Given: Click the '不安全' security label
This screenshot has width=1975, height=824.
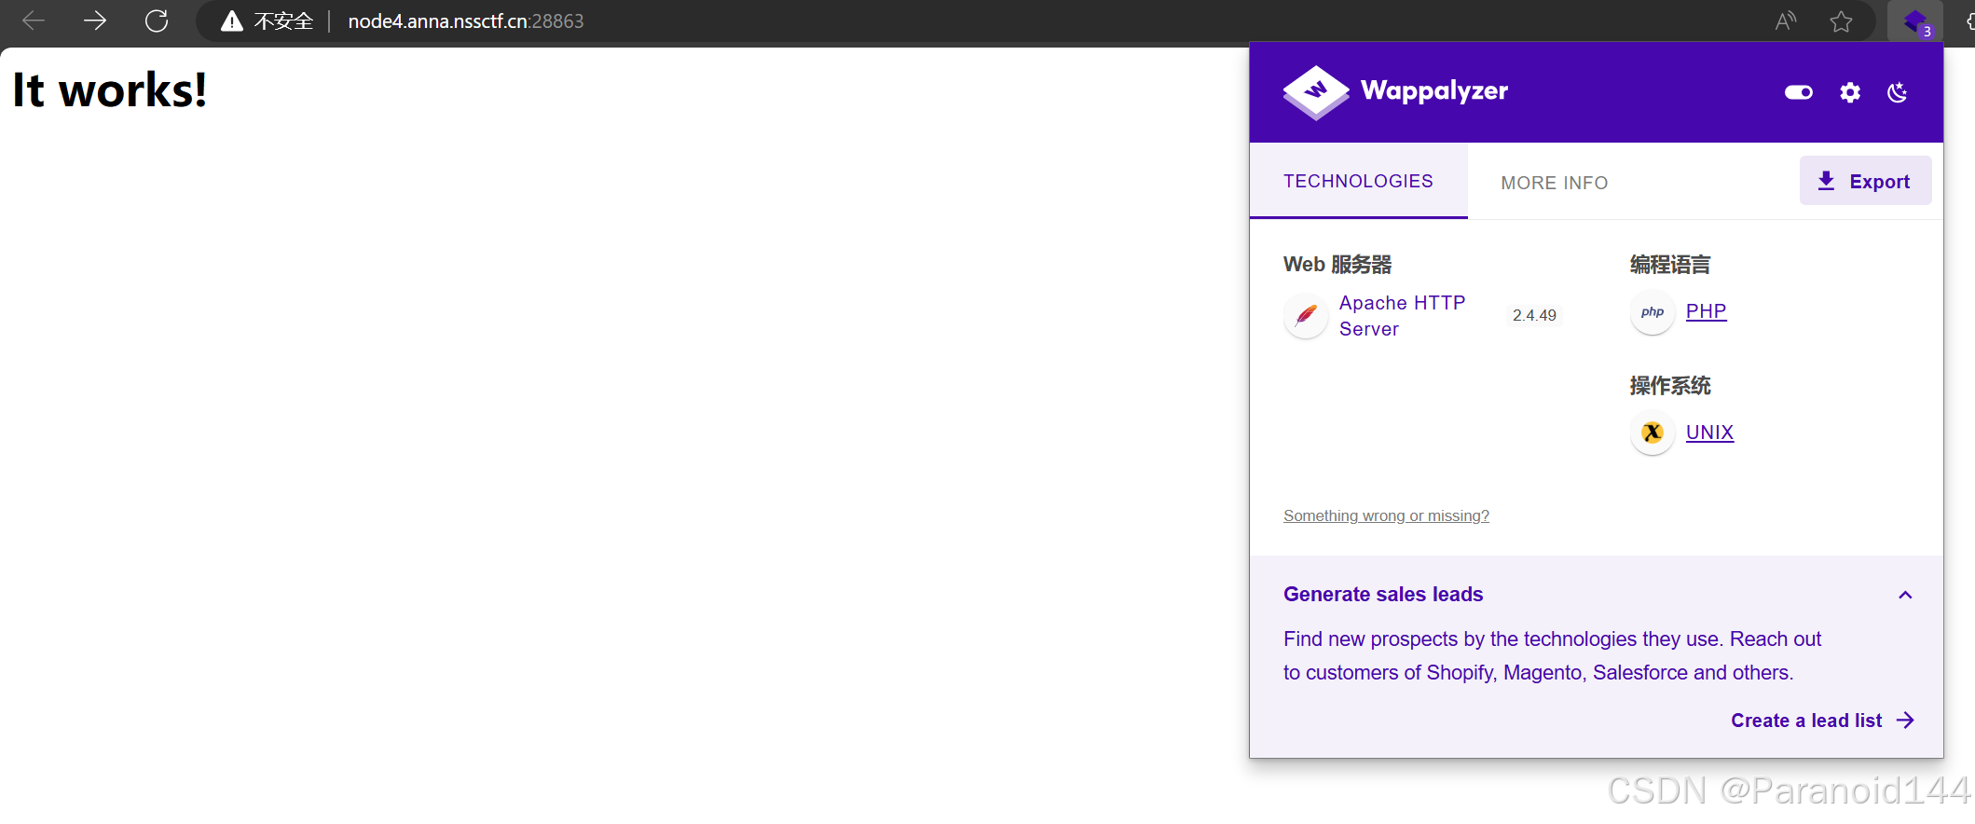Looking at the screenshot, I should pyautogui.click(x=283, y=21).
